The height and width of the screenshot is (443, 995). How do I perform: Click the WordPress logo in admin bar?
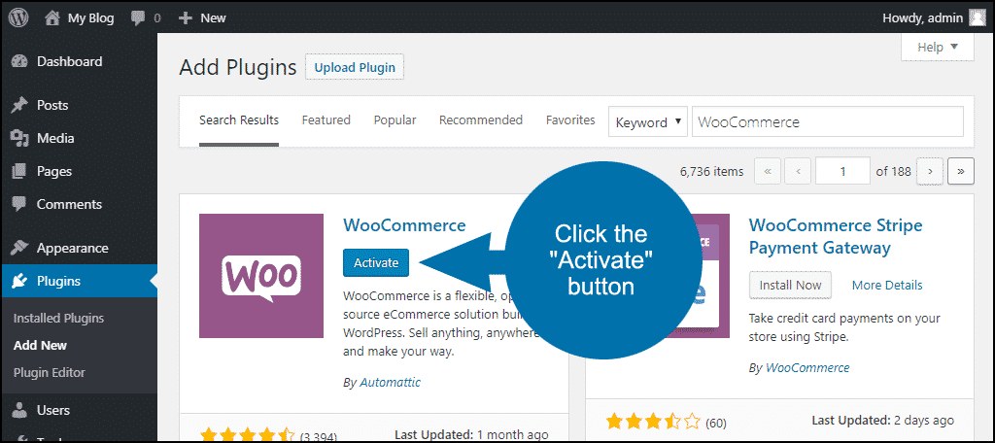tap(18, 18)
